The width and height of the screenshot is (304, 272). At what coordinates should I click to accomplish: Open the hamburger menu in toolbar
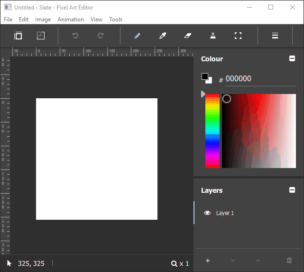click(275, 36)
